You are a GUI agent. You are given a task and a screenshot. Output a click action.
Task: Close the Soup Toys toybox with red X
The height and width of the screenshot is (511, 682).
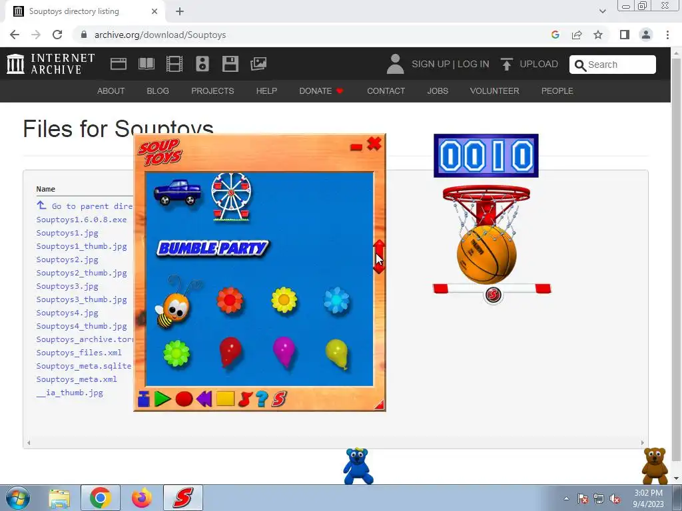374,144
